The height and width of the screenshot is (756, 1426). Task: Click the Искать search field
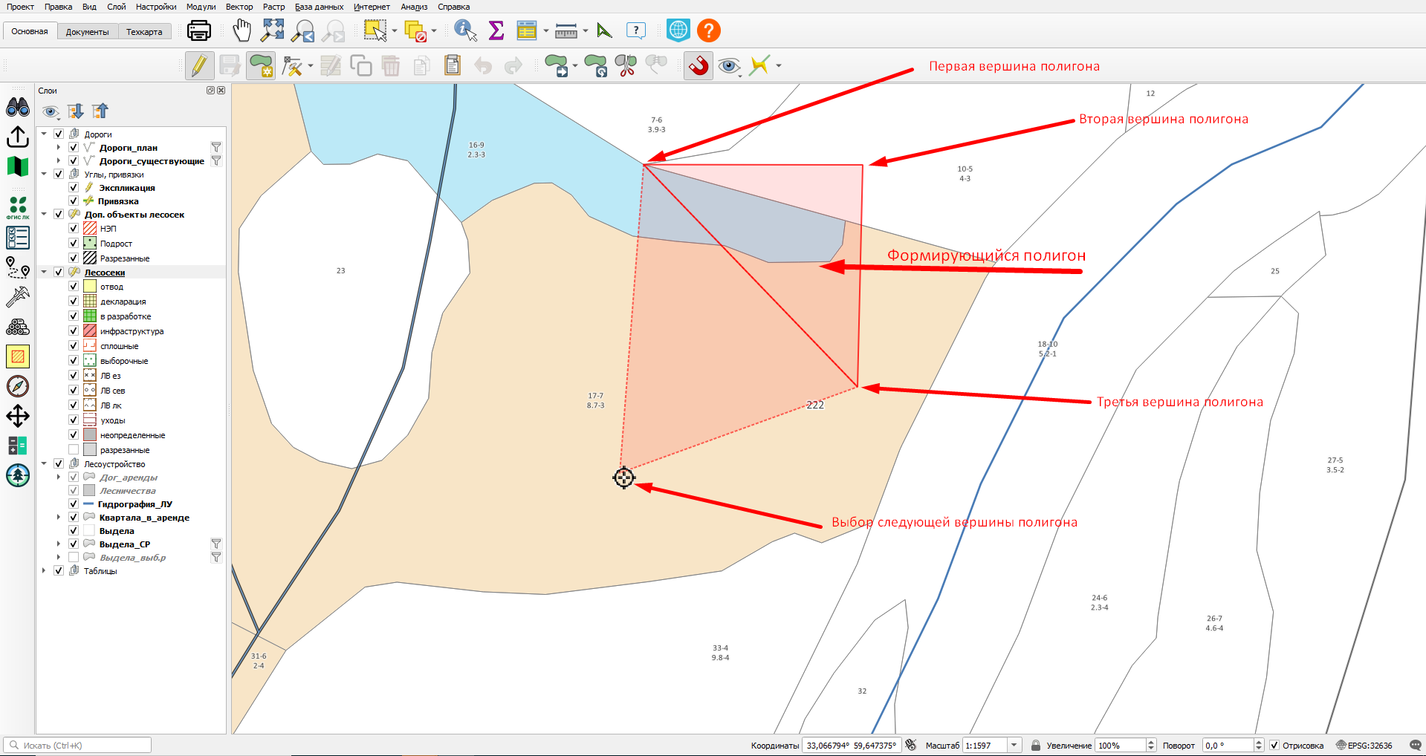point(77,745)
